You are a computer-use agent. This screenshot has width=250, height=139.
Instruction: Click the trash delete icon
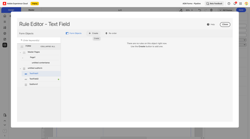(x=211, y=10)
